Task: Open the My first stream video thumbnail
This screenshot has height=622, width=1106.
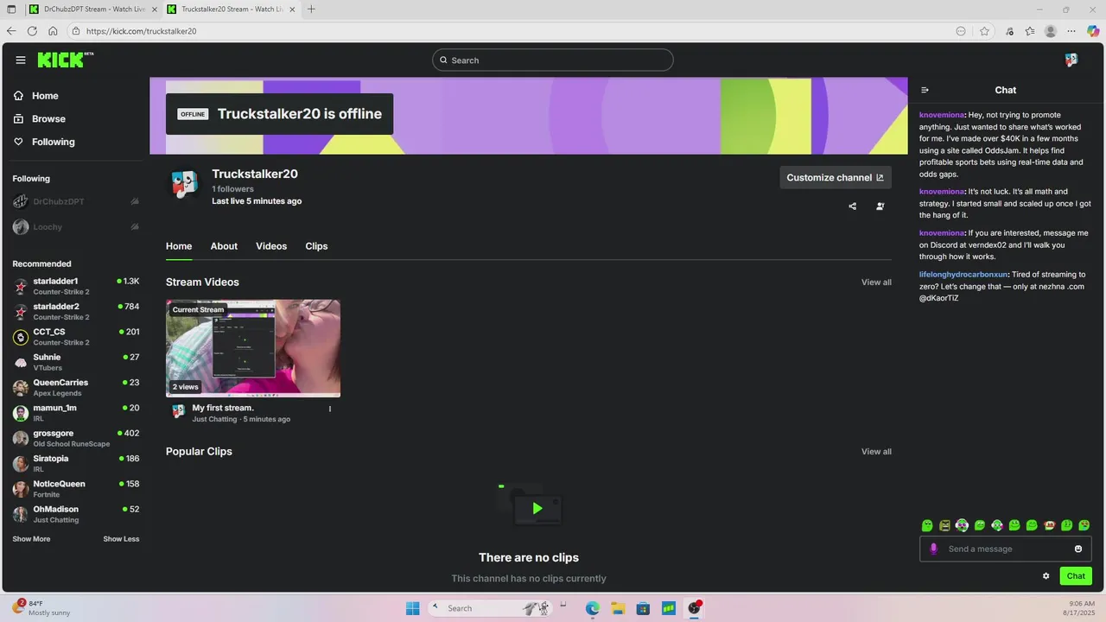Action: click(x=253, y=348)
